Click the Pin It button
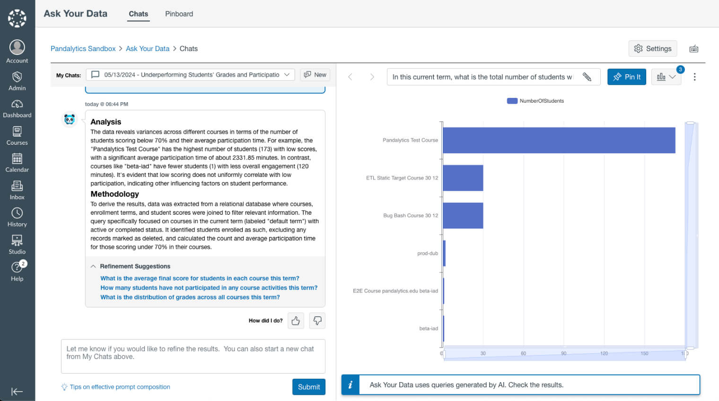Screen dimensions: 719x401 click(626, 77)
